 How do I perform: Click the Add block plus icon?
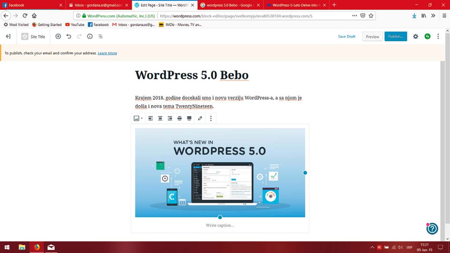coord(58,37)
